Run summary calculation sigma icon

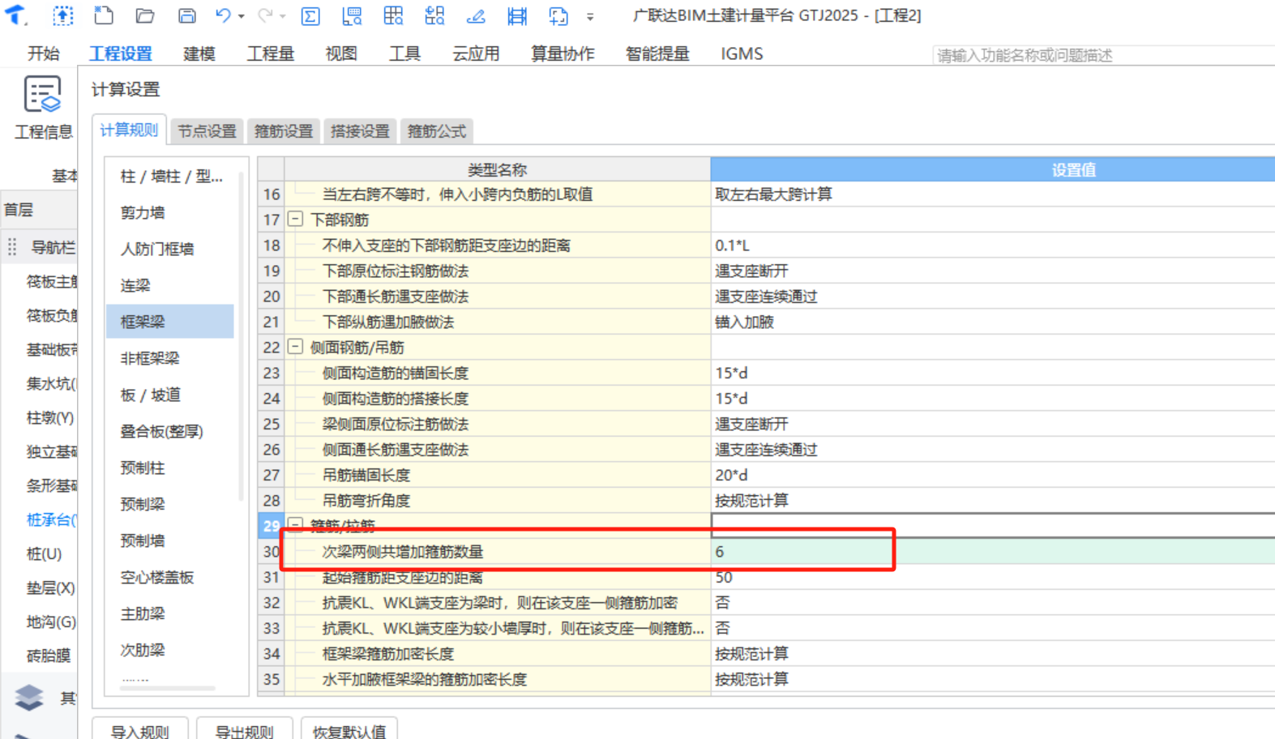tap(310, 15)
